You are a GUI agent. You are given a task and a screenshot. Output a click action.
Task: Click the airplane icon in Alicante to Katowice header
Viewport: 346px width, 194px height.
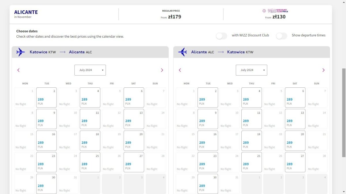(x=182, y=52)
